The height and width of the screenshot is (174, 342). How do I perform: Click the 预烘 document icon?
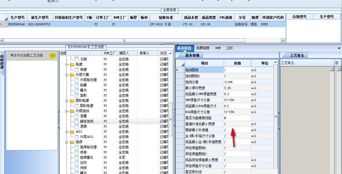76,168
